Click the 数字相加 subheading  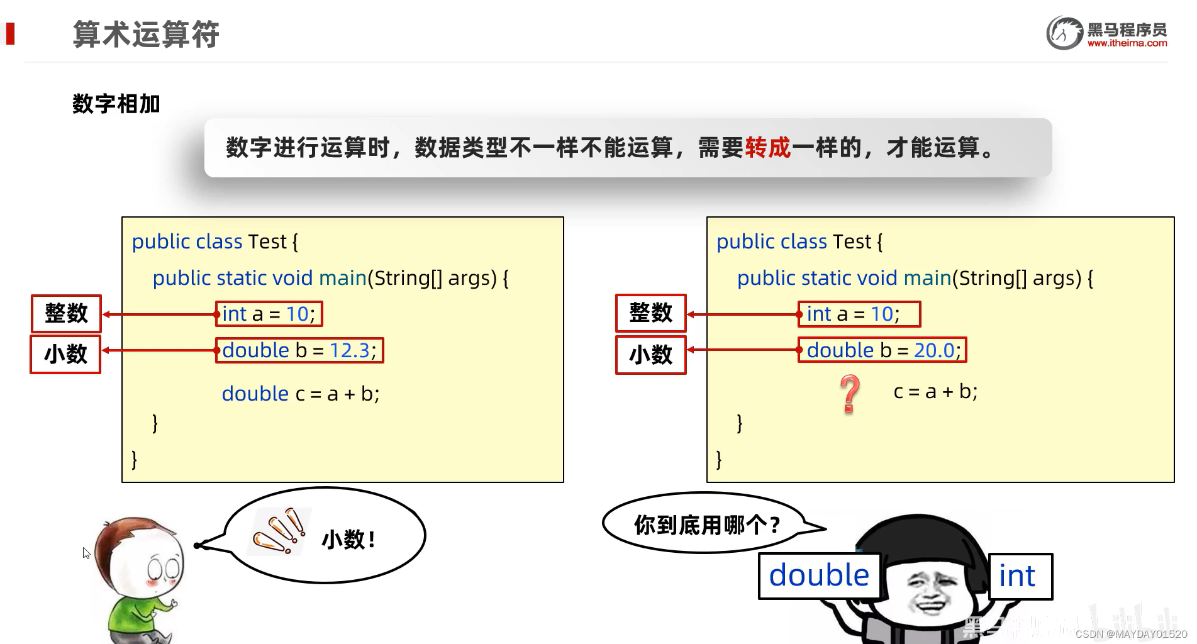(x=116, y=104)
